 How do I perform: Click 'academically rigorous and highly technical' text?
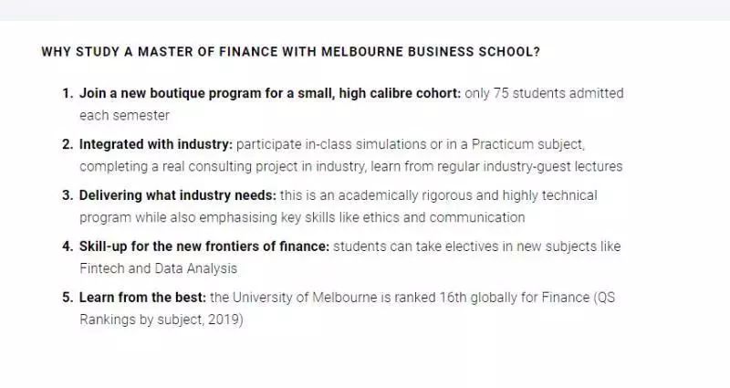[467, 195]
